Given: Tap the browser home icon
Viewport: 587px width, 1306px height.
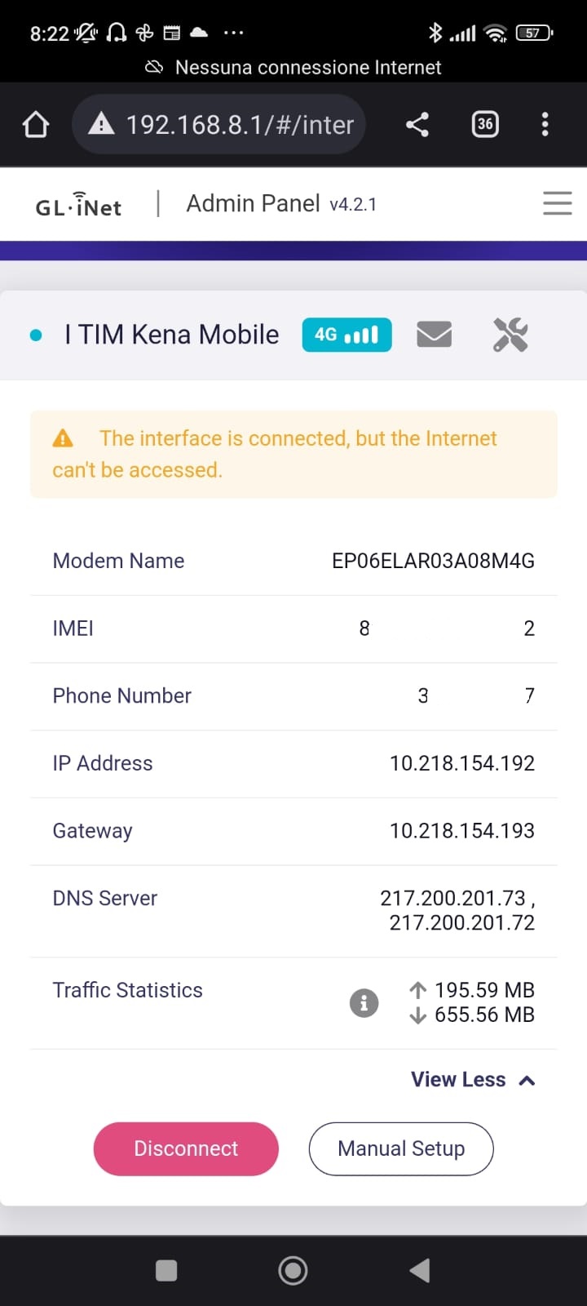Looking at the screenshot, I should 36,125.
